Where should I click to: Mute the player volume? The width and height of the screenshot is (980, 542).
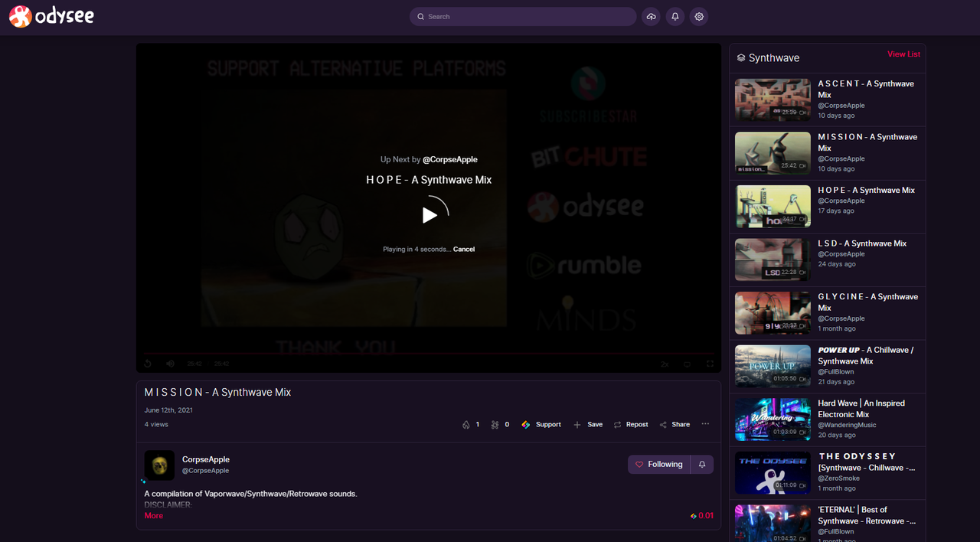pyautogui.click(x=170, y=364)
